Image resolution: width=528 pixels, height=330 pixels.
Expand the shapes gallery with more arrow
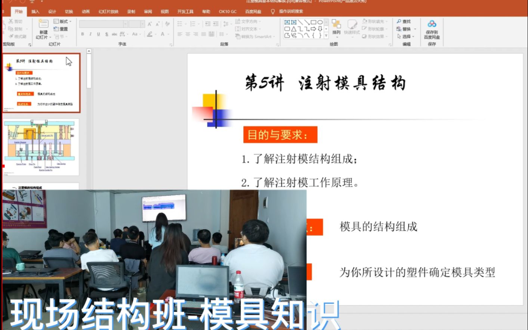click(326, 35)
